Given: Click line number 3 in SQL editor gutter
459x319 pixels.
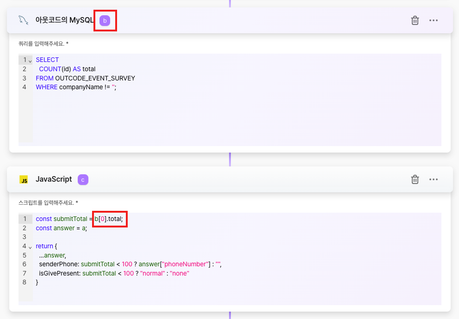Looking at the screenshot, I should pyautogui.click(x=24, y=78).
